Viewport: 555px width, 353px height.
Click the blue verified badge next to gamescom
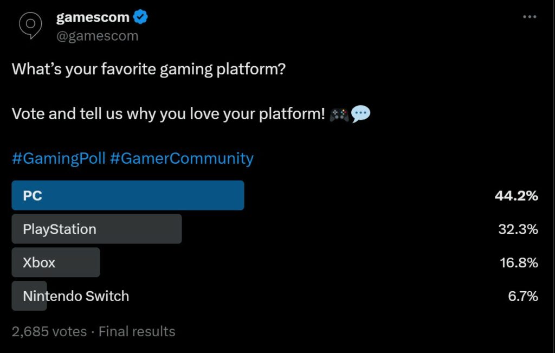click(x=140, y=16)
